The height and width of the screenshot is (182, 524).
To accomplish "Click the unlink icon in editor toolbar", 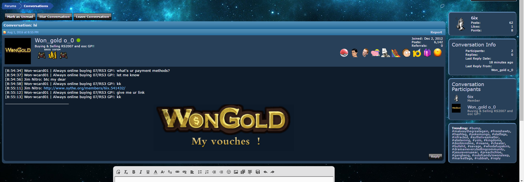I will click(x=185, y=172).
